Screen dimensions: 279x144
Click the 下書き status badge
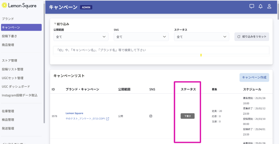(x=188, y=116)
